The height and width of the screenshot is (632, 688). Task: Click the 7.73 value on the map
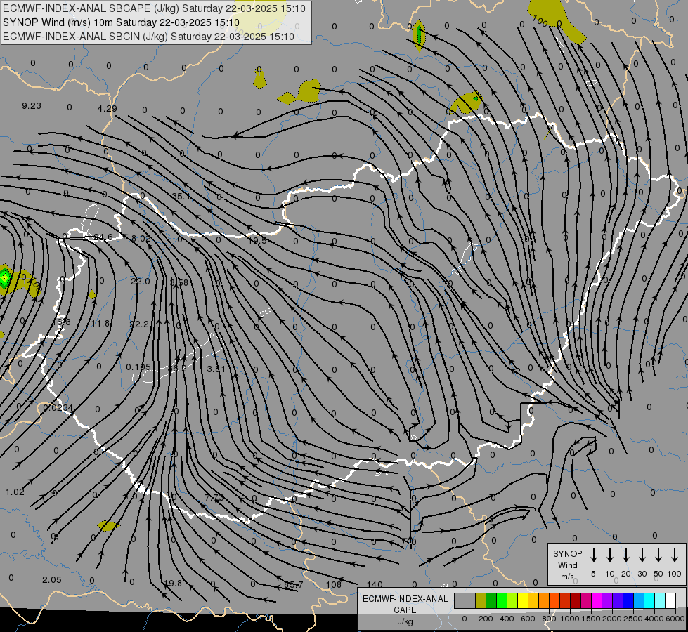[x=214, y=497]
